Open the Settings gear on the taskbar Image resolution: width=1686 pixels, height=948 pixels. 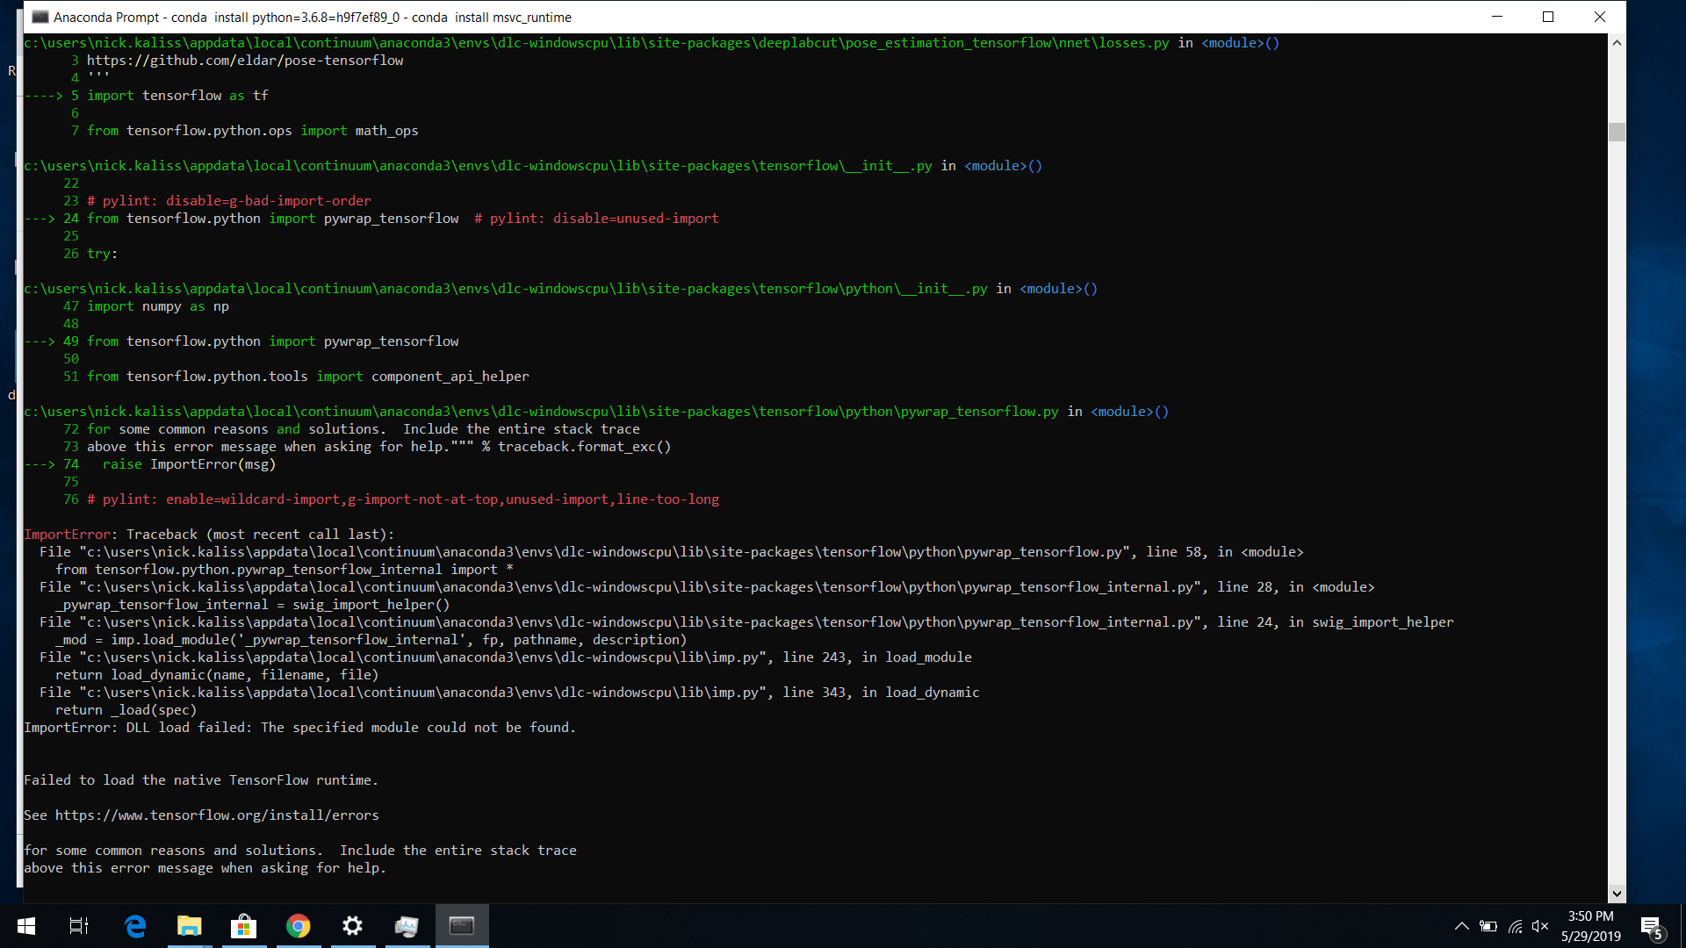tap(353, 926)
